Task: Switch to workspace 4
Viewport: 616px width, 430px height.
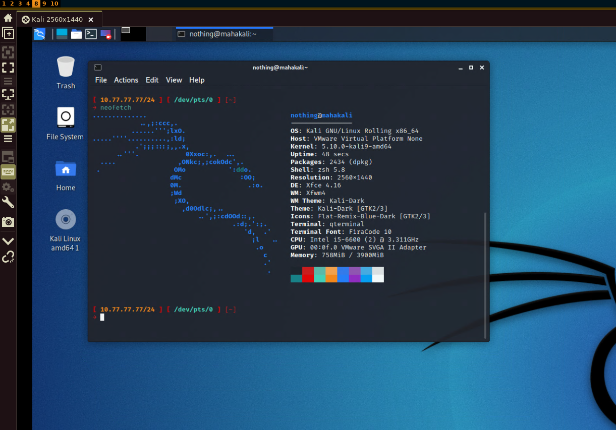Action: click(x=28, y=4)
